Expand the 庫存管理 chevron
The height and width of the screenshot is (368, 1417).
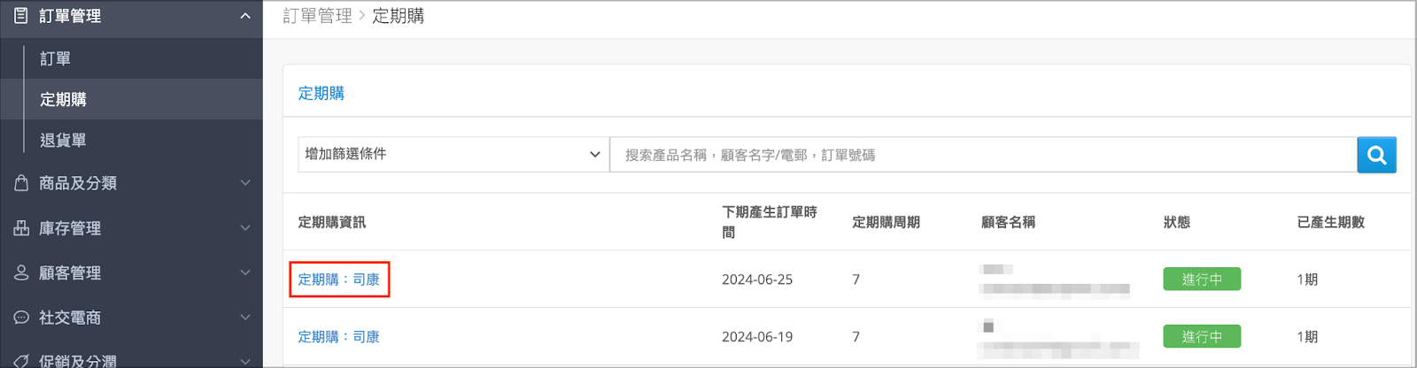coord(245,228)
